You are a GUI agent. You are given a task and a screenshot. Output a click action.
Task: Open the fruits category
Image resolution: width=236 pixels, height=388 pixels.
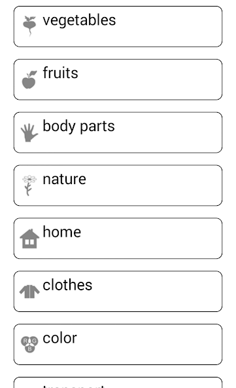point(118,79)
